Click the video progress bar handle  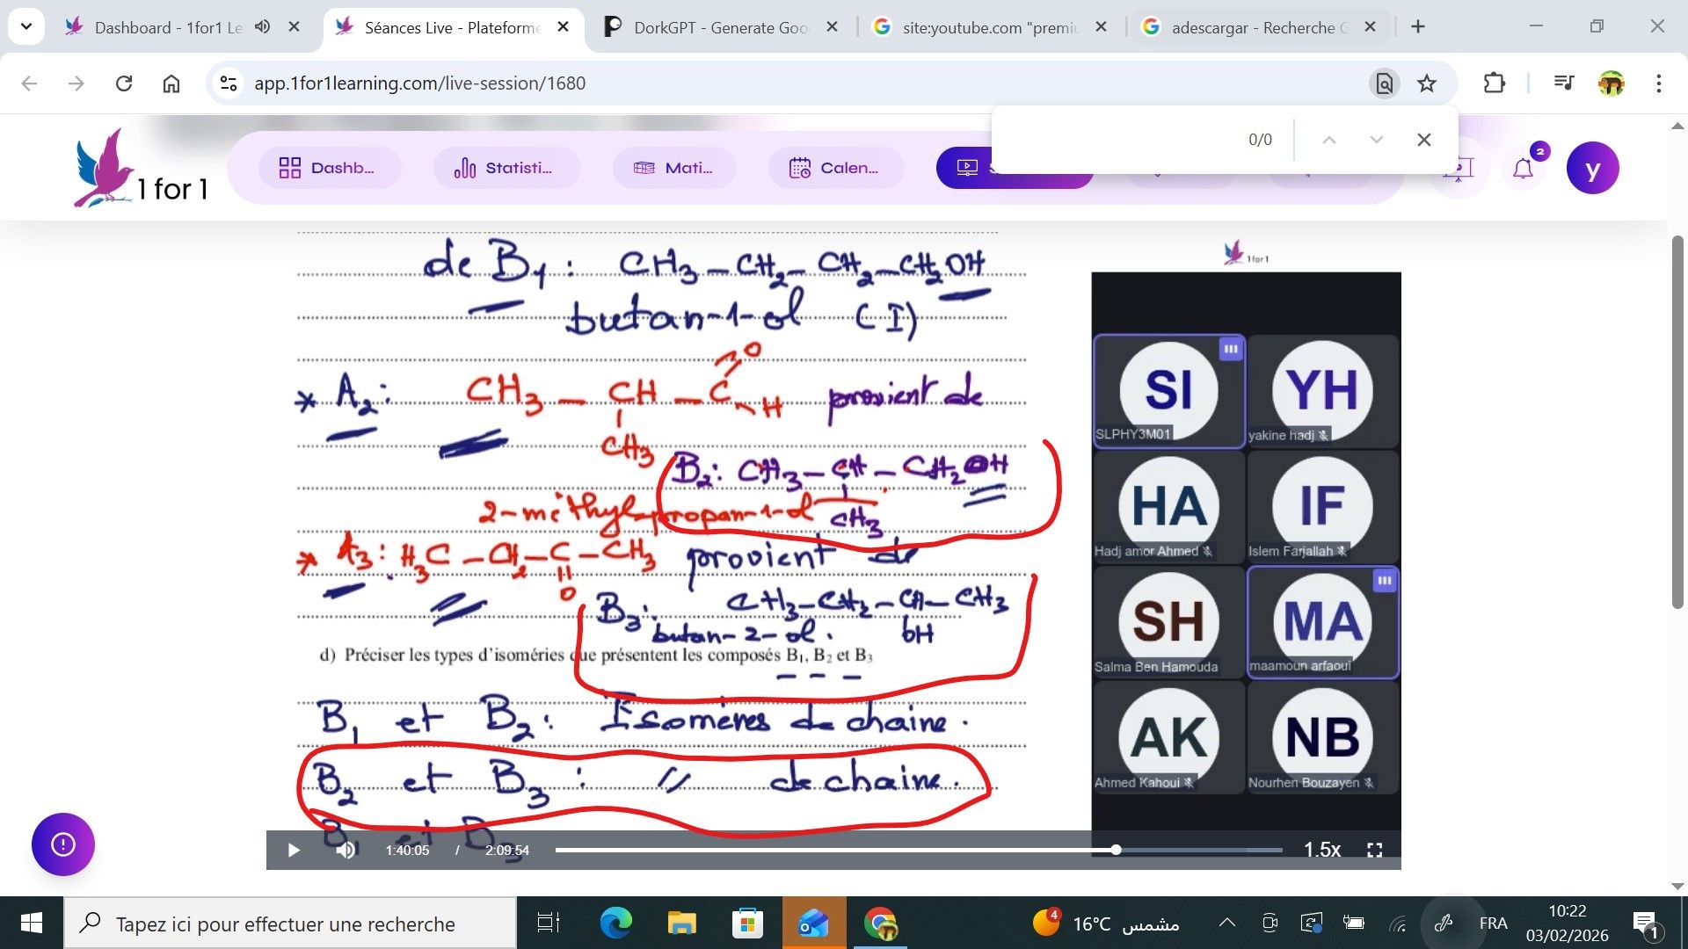[1116, 850]
